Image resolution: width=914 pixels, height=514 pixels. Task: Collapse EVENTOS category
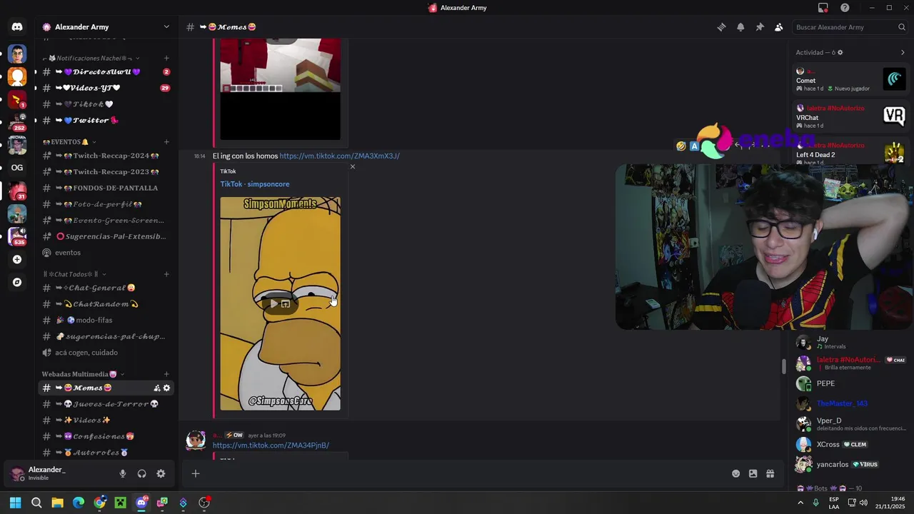(69, 142)
